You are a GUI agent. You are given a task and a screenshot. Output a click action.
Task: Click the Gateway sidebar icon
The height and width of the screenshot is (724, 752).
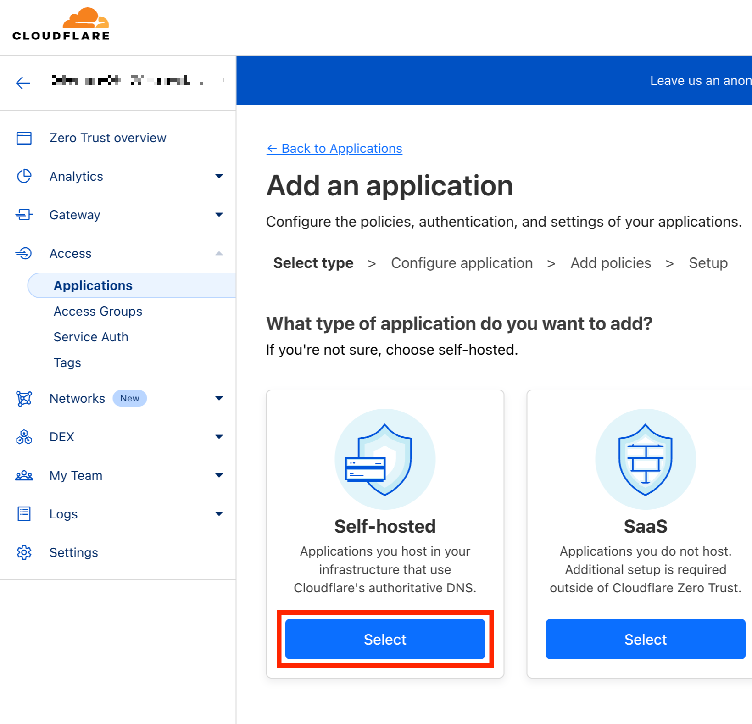[24, 215]
